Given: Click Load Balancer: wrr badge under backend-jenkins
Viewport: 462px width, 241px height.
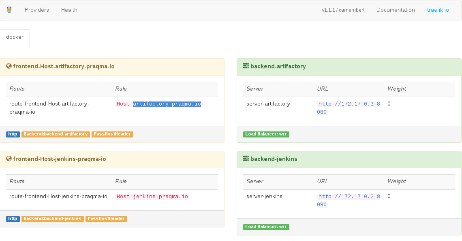Looking at the screenshot, I should [x=266, y=227].
